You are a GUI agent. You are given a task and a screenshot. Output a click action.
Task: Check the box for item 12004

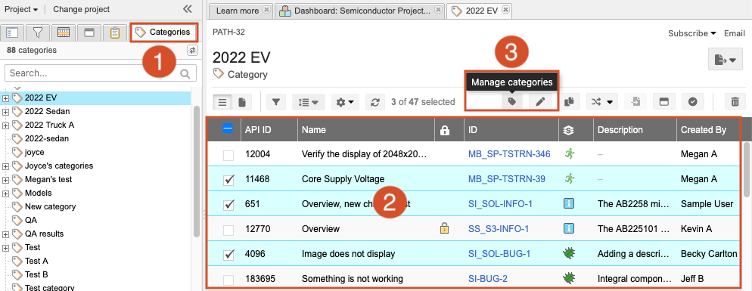click(x=228, y=155)
